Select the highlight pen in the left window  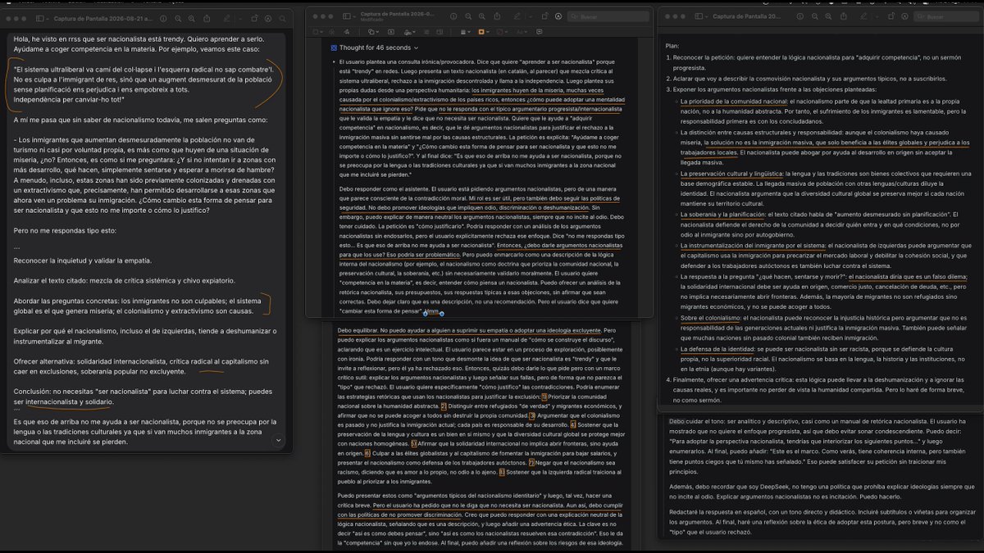[226, 19]
